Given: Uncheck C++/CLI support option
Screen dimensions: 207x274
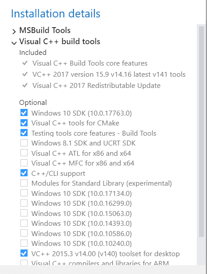Looking at the screenshot, I should pos(24,173).
